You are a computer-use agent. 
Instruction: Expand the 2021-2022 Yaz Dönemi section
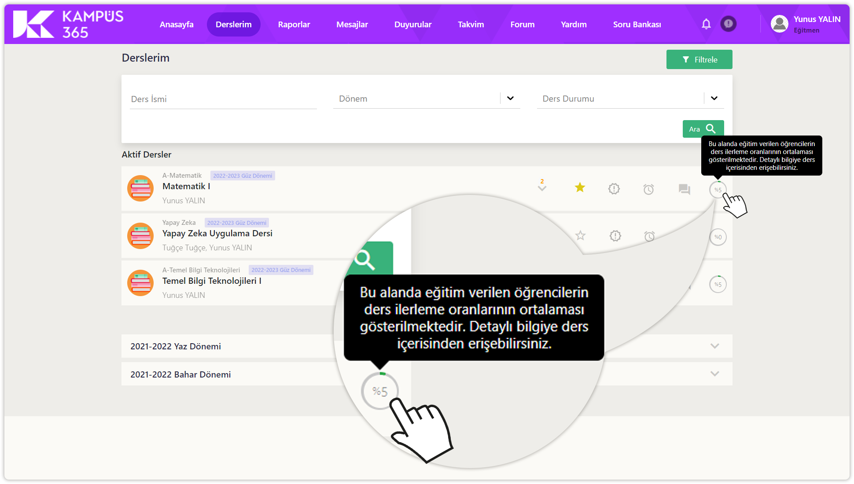point(714,346)
